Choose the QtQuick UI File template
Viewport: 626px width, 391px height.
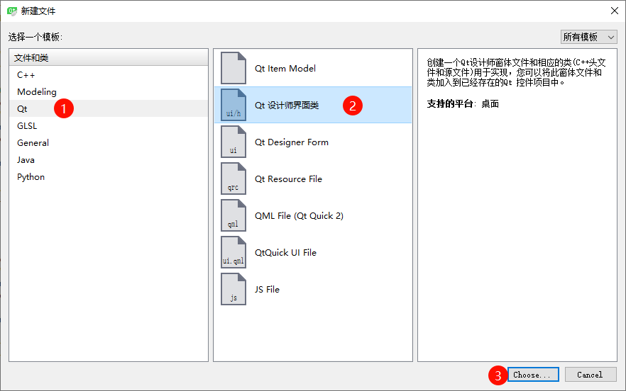[313, 252]
